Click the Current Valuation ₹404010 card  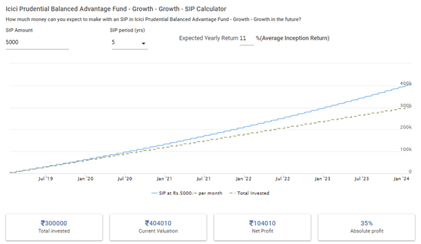158,227
